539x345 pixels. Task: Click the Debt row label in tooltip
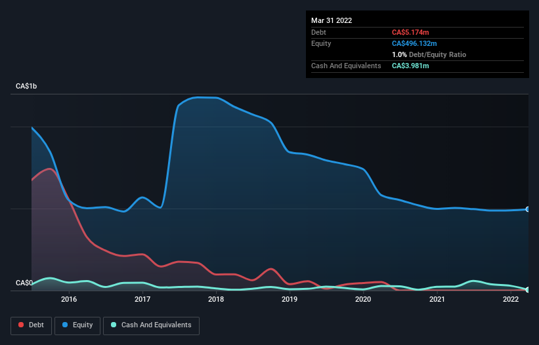click(x=318, y=32)
